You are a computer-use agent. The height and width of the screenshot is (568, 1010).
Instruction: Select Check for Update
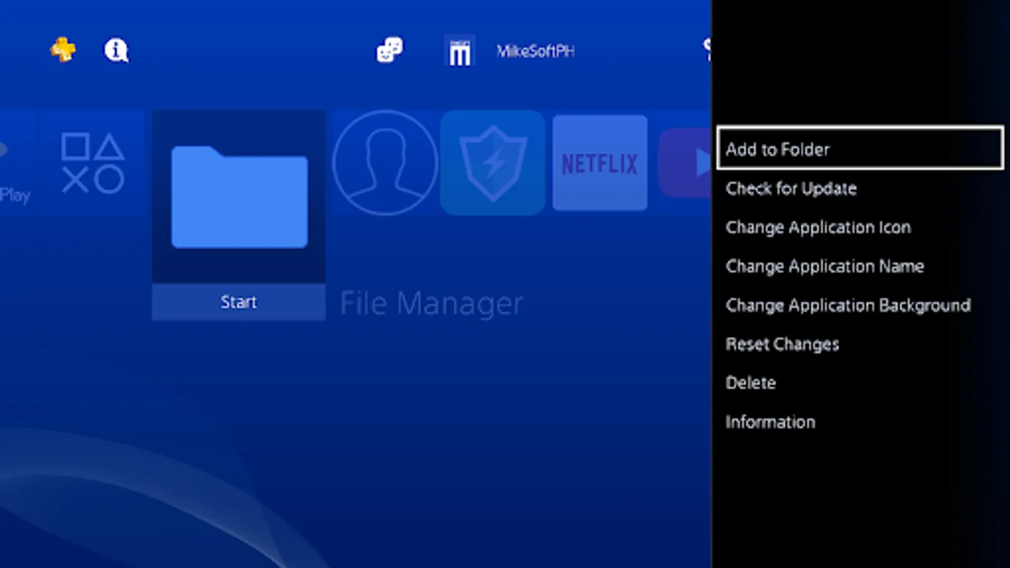(x=791, y=188)
